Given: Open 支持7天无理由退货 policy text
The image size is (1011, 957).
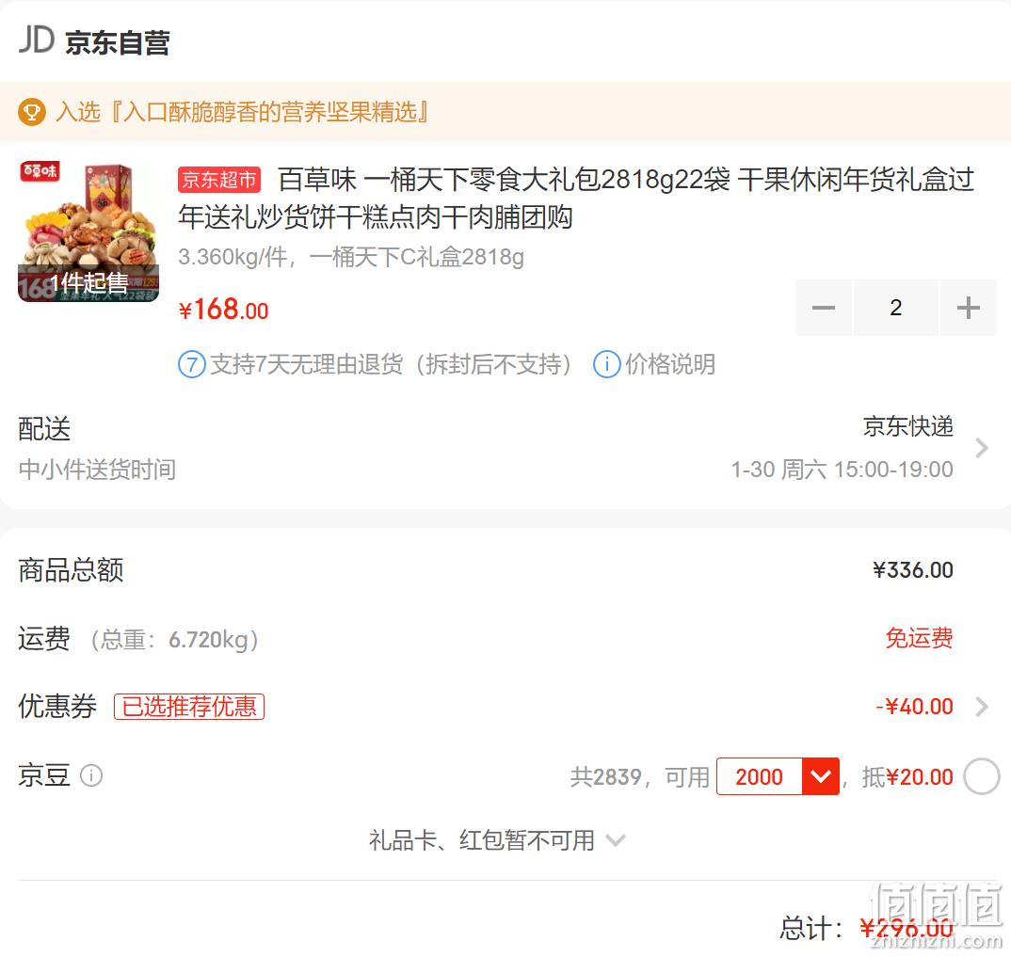Looking at the screenshot, I should (x=391, y=364).
